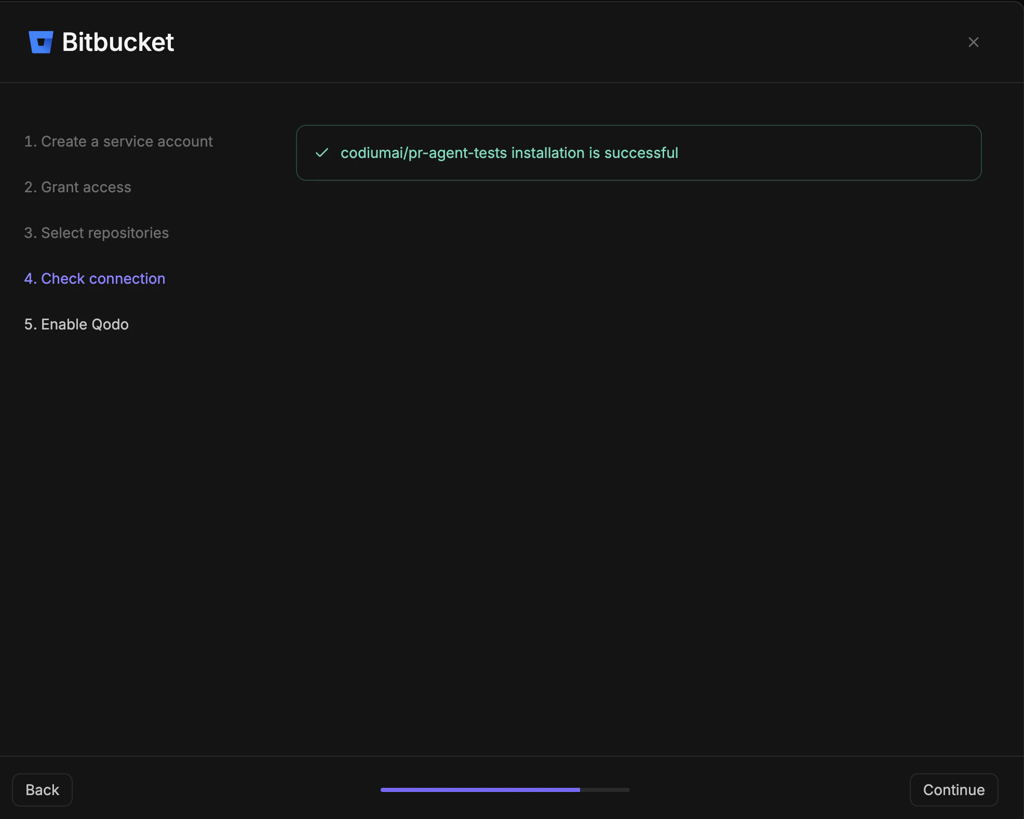Select step 2 Grant access
This screenshot has height=819, width=1024.
click(77, 187)
